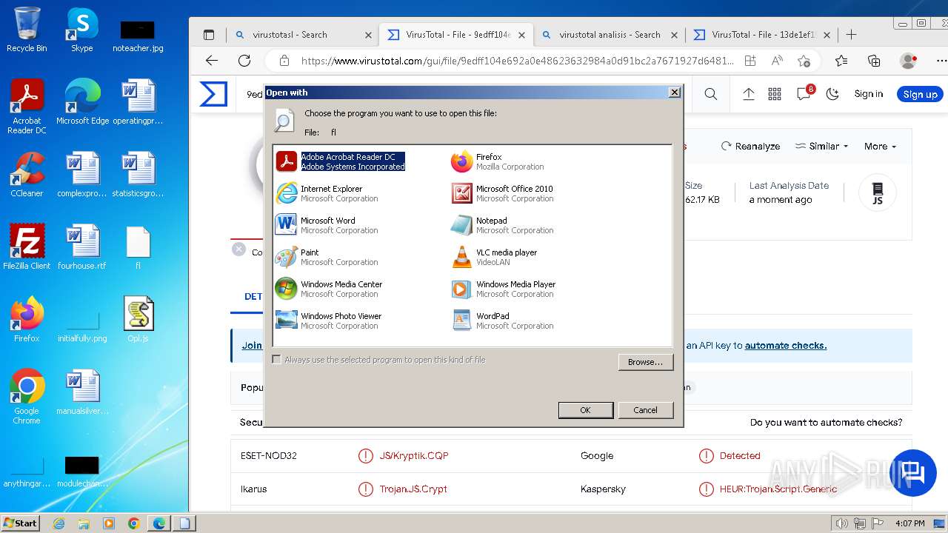948x533 pixels.
Task: Select Adobe Acrobat Reader DC in program list
Action: click(x=341, y=161)
